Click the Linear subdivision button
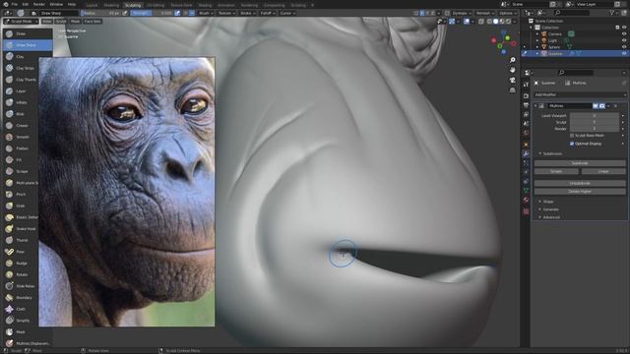The height and width of the screenshot is (354, 630). (x=603, y=171)
